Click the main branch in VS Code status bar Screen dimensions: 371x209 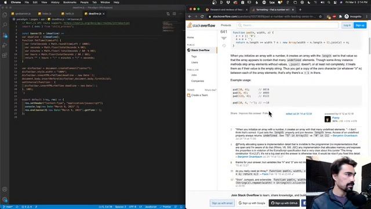[x=8, y=207]
